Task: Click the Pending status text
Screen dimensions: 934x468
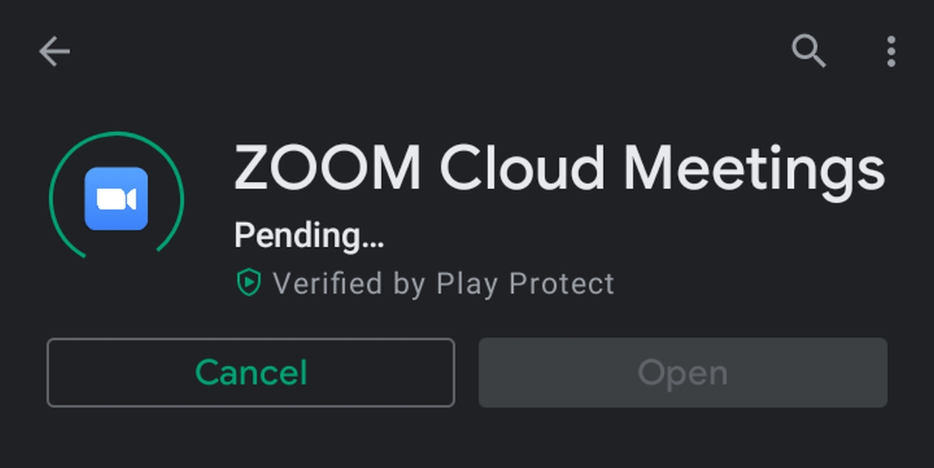Action: click(309, 235)
